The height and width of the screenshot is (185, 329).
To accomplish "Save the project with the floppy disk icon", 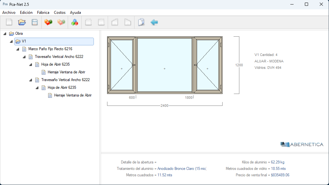I will 35,22.
